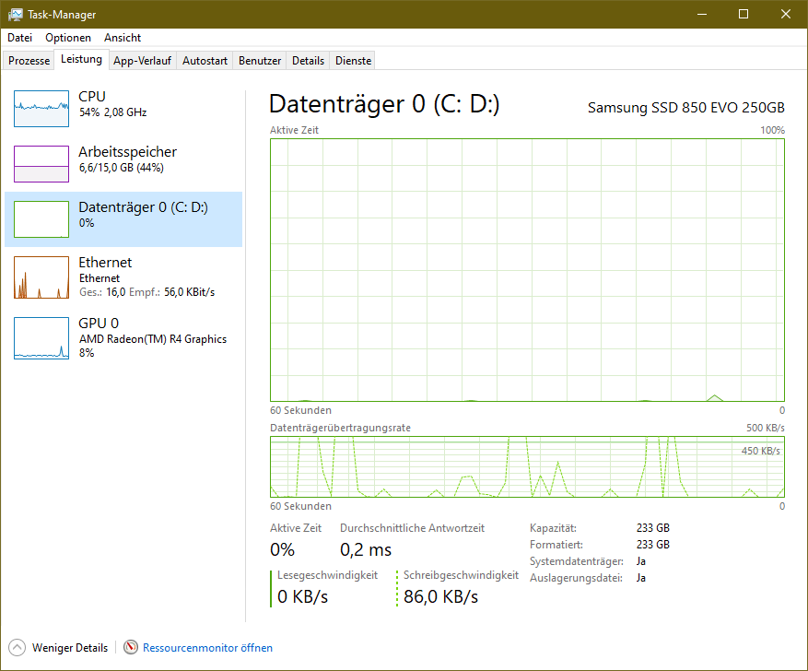
Task: Maximize the Task-Manager window
Action: coord(744,14)
